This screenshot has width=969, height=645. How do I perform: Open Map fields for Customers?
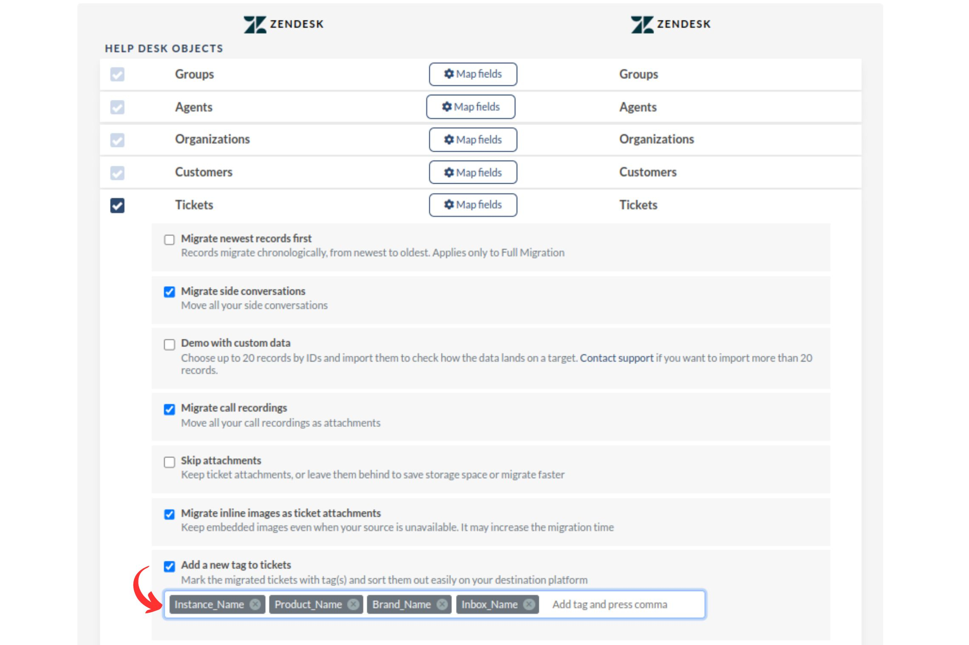[x=473, y=172]
